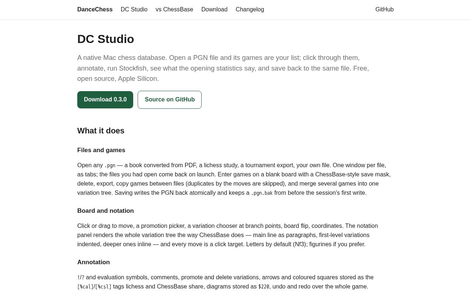Open the DanceChess home link
Image resolution: width=471 pixels, height=294 pixels.
pos(95,10)
